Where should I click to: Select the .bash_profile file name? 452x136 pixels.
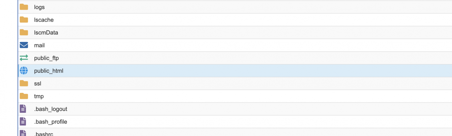(51, 122)
